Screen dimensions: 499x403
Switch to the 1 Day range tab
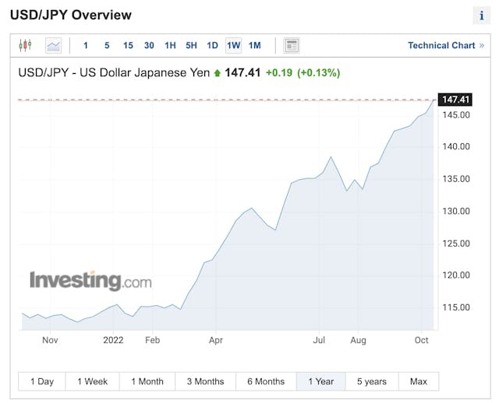point(42,381)
